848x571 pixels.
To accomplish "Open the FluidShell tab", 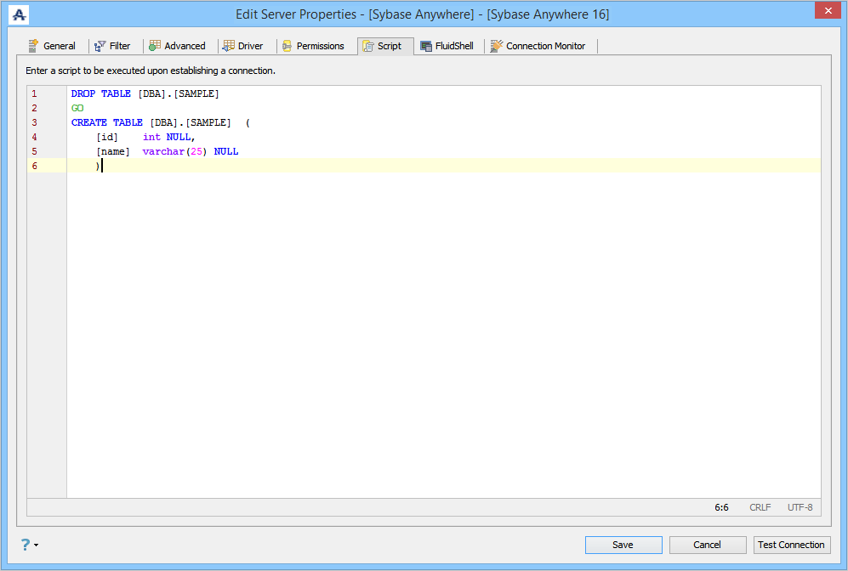I will [x=447, y=46].
